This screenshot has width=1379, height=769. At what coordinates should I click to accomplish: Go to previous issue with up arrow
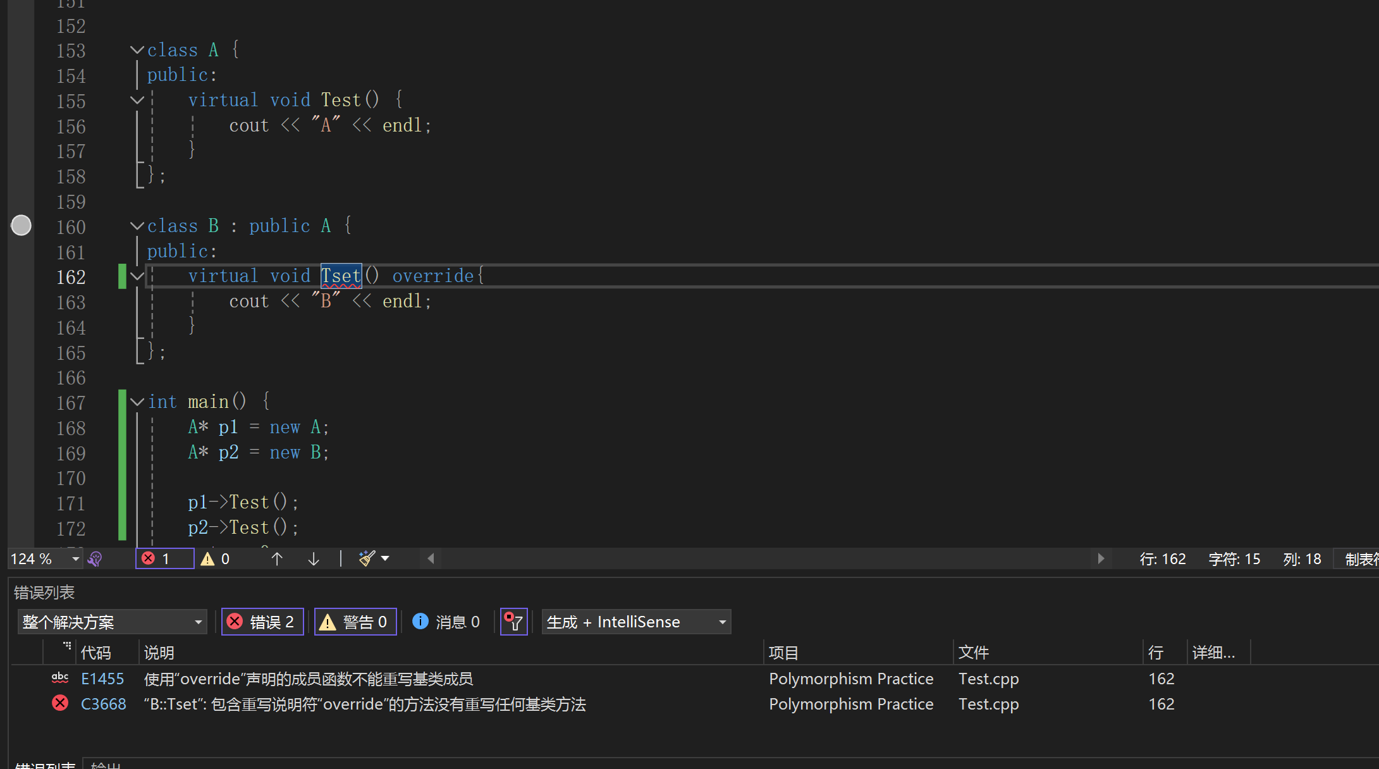277,559
